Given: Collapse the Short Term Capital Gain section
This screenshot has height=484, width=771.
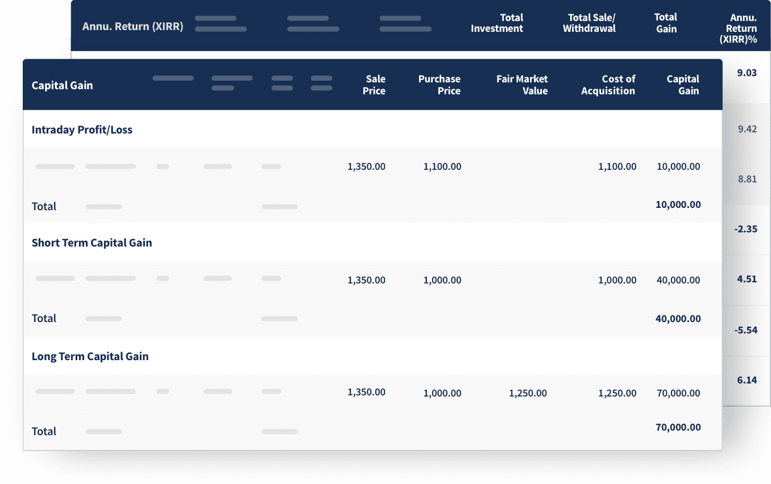Looking at the screenshot, I should click(x=92, y=243).
